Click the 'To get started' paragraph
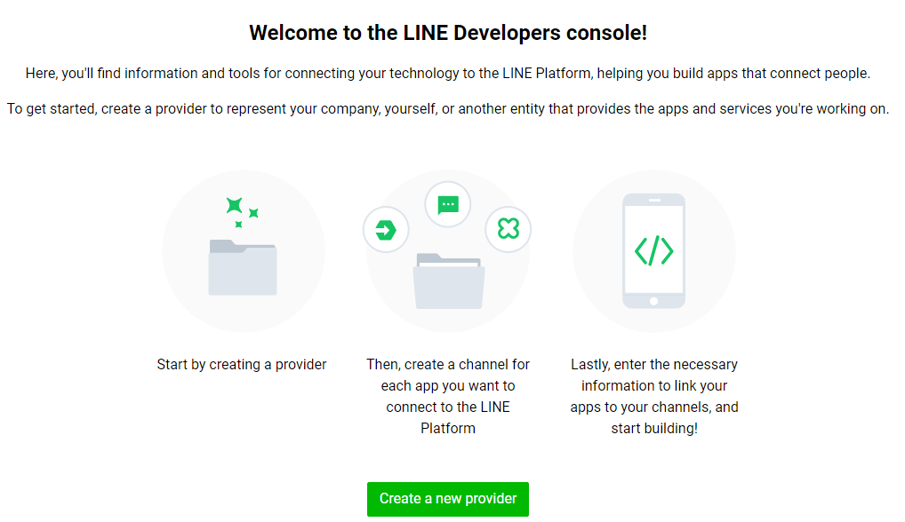905x522 pixels. point(448,109)
